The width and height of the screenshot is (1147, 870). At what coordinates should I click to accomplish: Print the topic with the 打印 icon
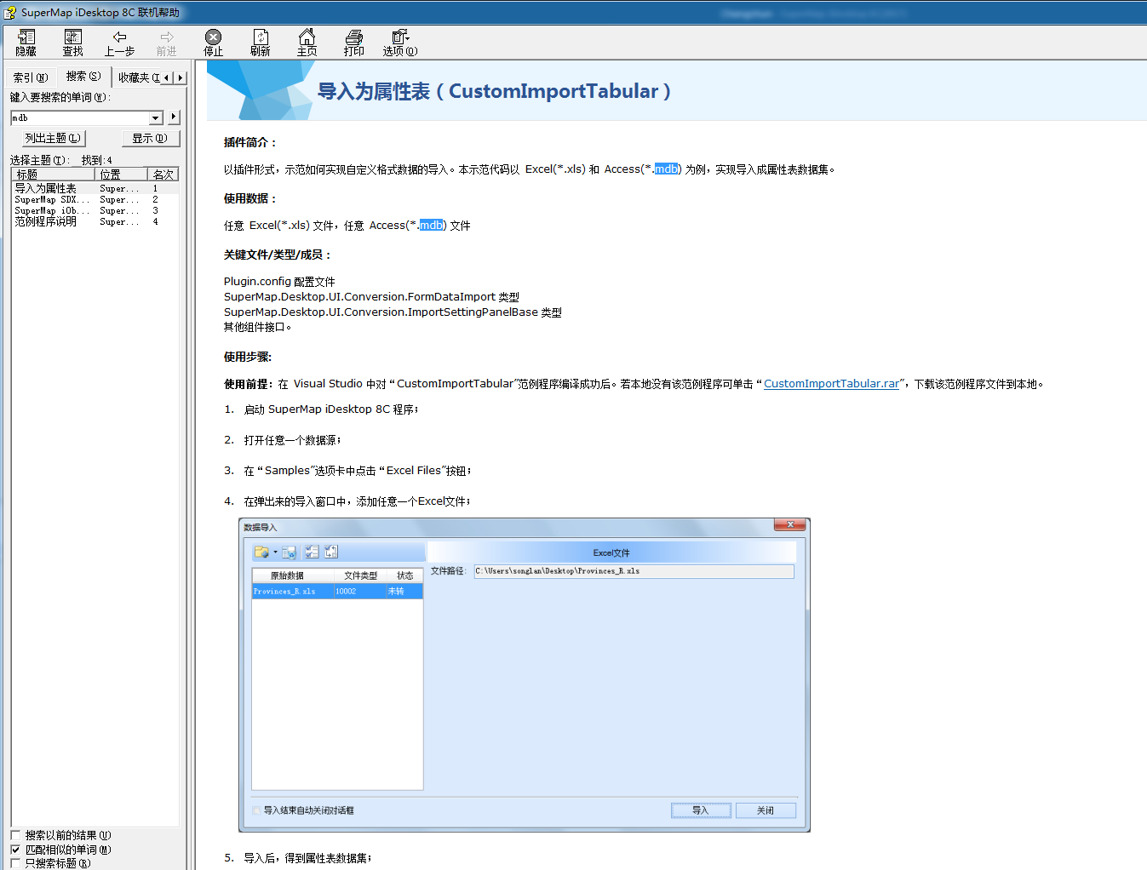click(354, 43)
